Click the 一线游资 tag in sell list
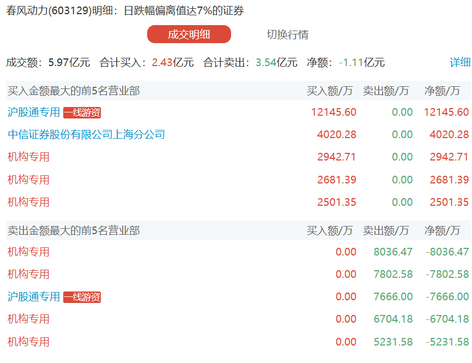The image size is (472, 363). [82, 297]
